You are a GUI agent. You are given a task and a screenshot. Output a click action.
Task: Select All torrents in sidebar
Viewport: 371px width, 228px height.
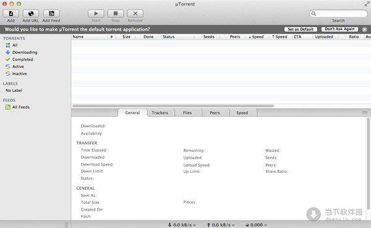point(15,45)
